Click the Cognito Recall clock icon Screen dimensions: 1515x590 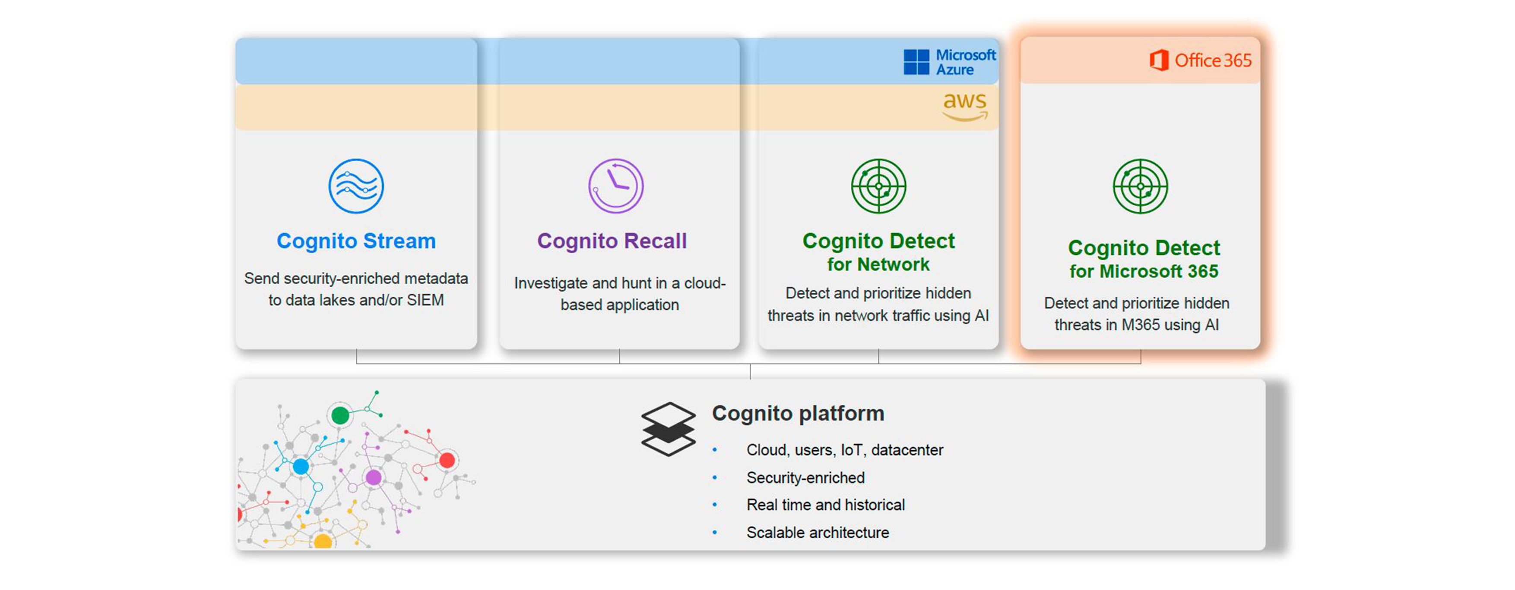pos(616,186)
